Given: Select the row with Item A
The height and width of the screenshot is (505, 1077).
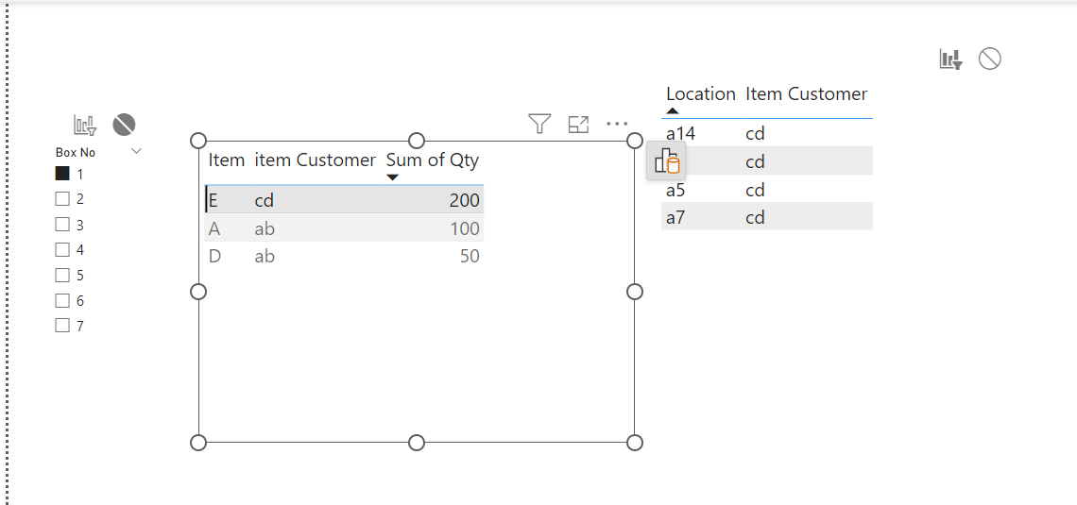Looking at the screenshot, I should 344,227.
